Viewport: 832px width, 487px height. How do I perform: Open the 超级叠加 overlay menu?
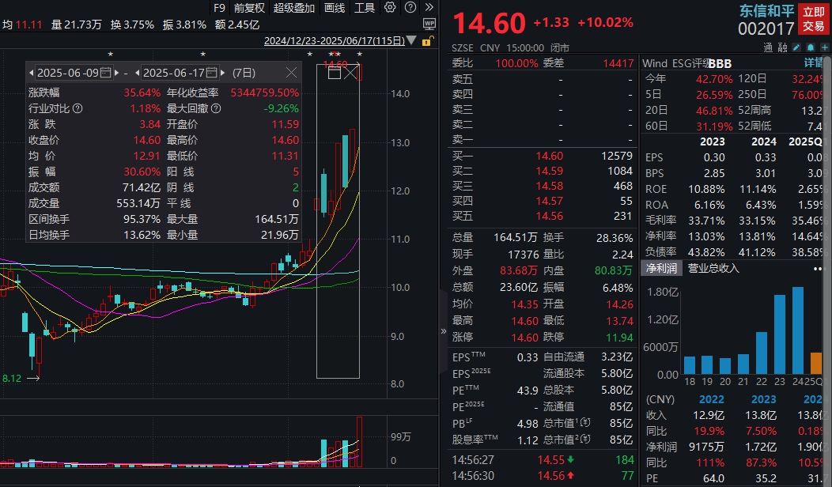294,7
